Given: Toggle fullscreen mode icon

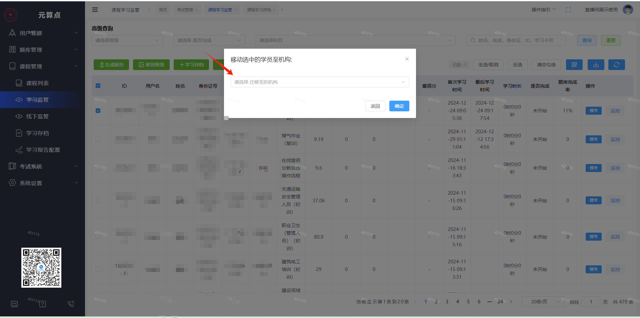Looking at the screenshot, I should 568,10.
